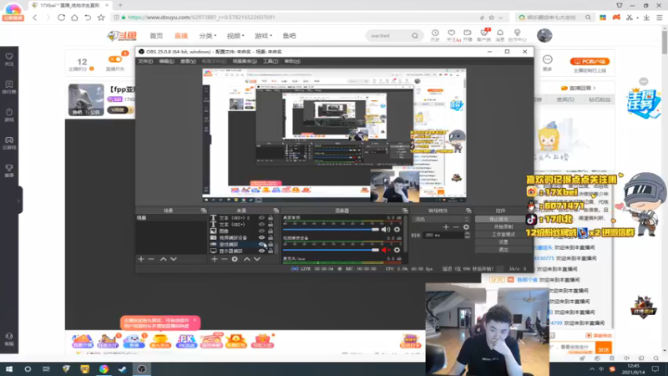Toggle the lock on 文本 (GDI+) 2 source

pyautogui.click(x=271, y=218)
